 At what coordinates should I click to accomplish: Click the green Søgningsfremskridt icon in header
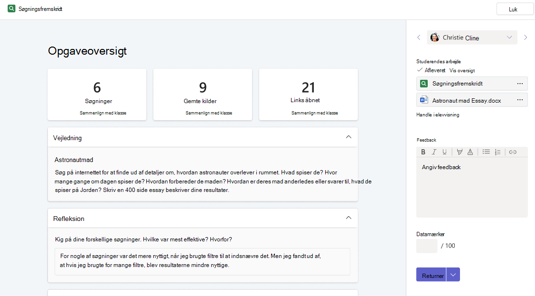[x=11, y=9]
